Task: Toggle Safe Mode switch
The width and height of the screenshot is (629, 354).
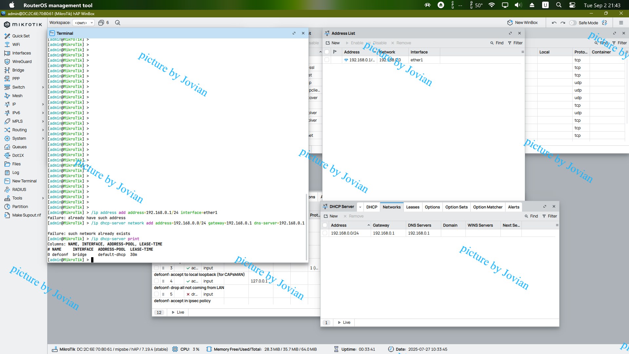Action: pos(573,23)
